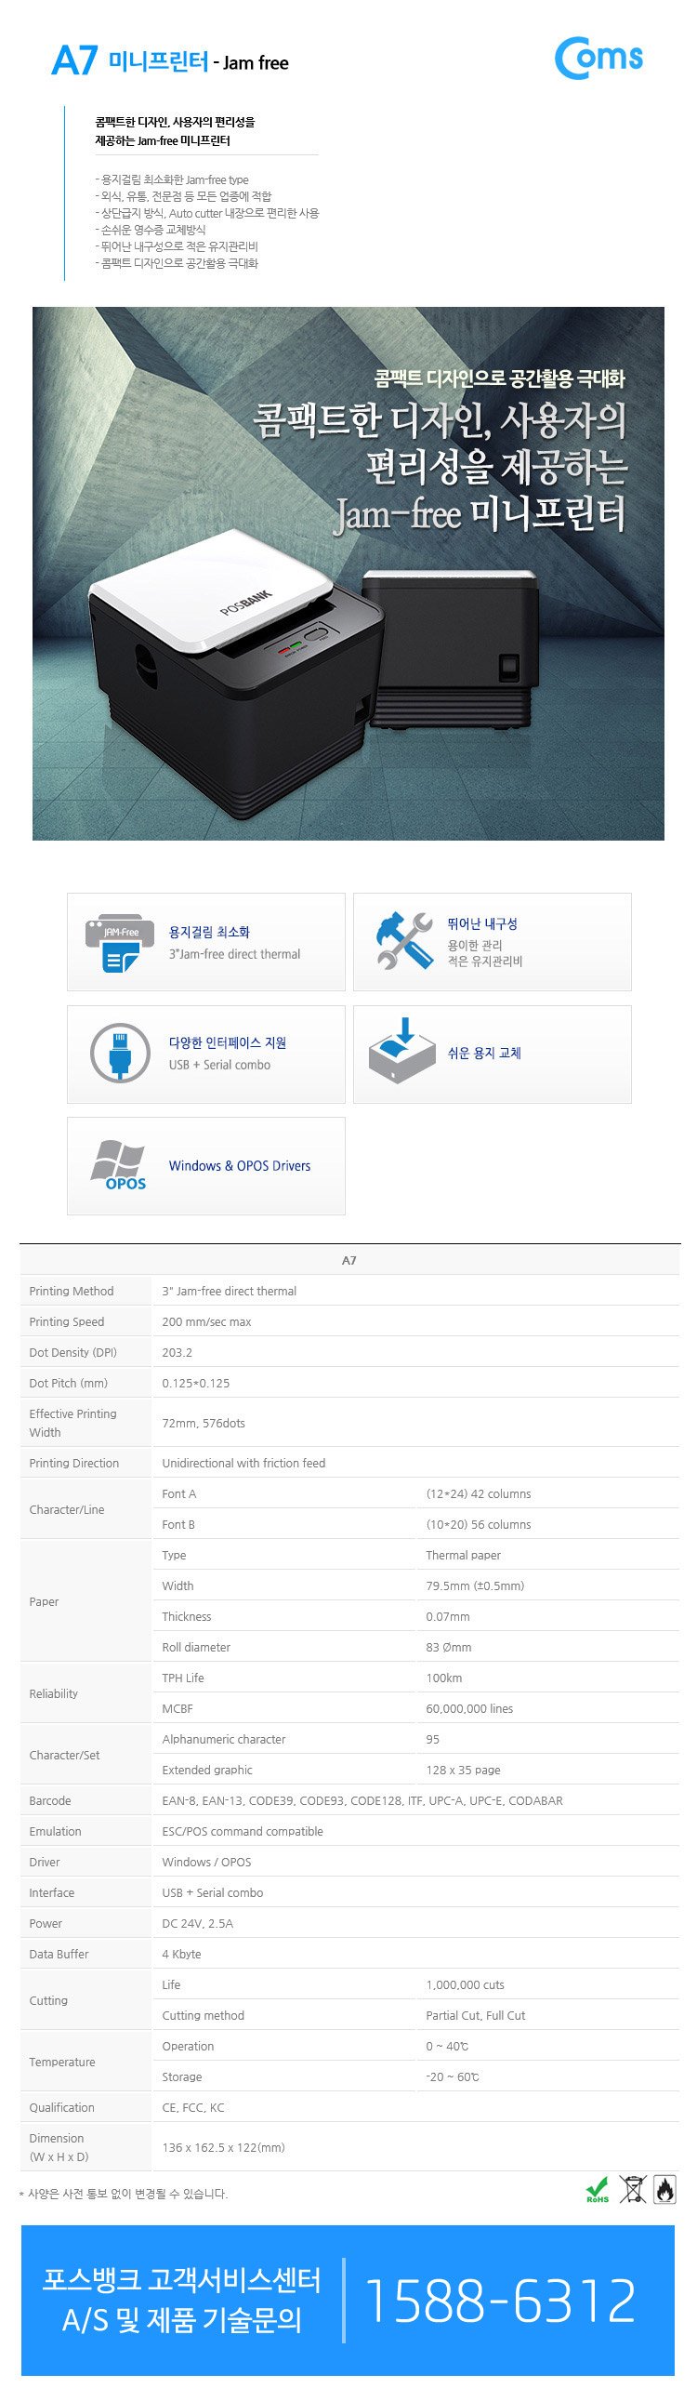697x2388 pixels.
Task: Click the power switch on the right printer
Action: pos(508,667)
